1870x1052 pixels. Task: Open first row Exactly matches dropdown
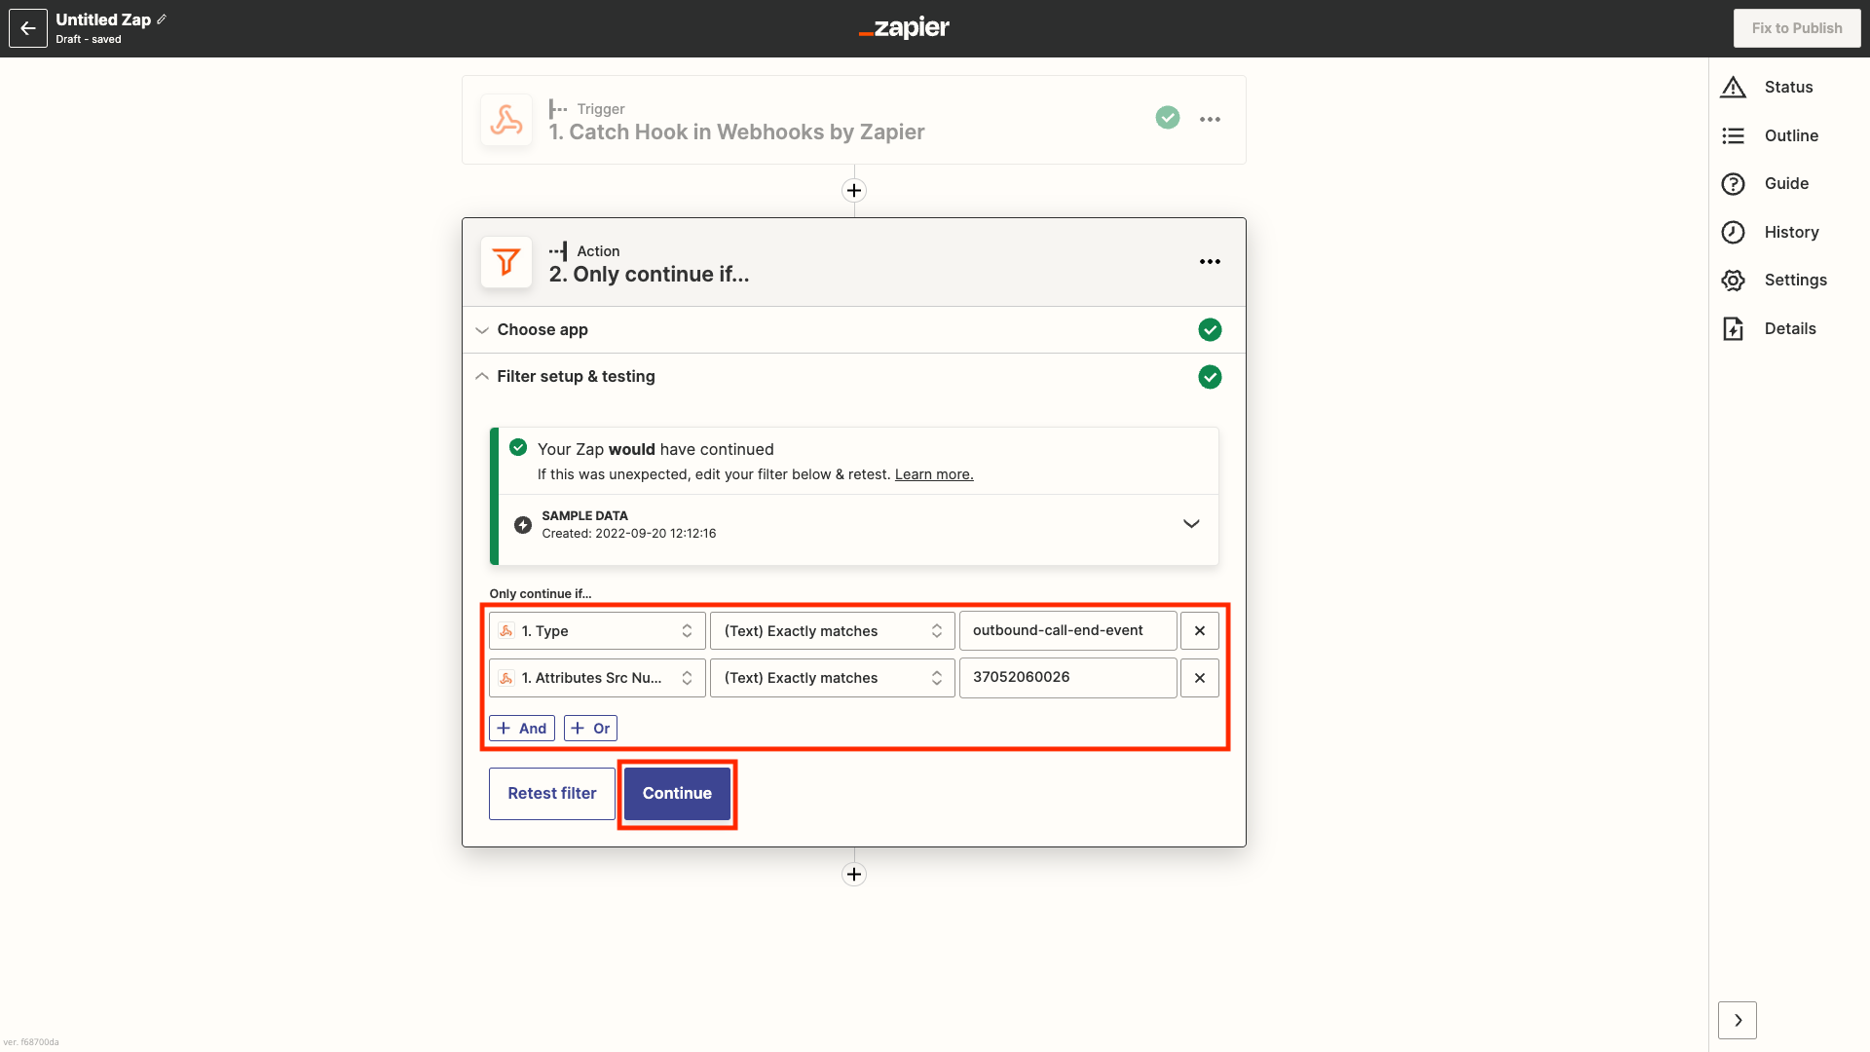pyautogui.click(x=833, y=631)
